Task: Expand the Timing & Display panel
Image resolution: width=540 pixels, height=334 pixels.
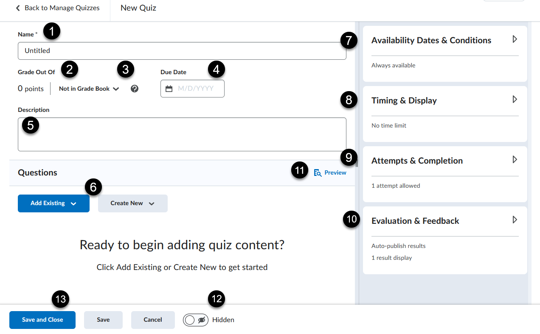Action: coord(515,100)
